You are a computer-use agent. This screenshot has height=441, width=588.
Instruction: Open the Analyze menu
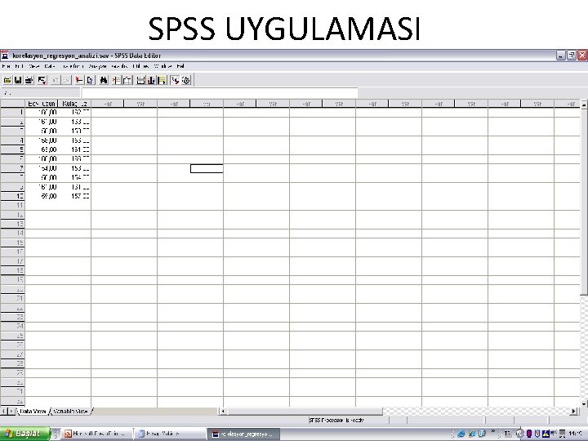point(98,66)
